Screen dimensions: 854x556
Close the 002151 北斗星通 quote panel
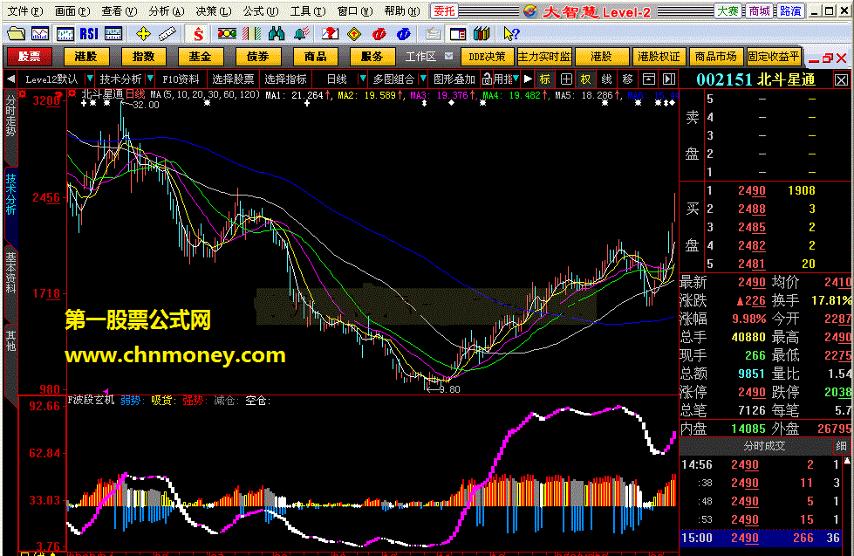pos(841,80)
